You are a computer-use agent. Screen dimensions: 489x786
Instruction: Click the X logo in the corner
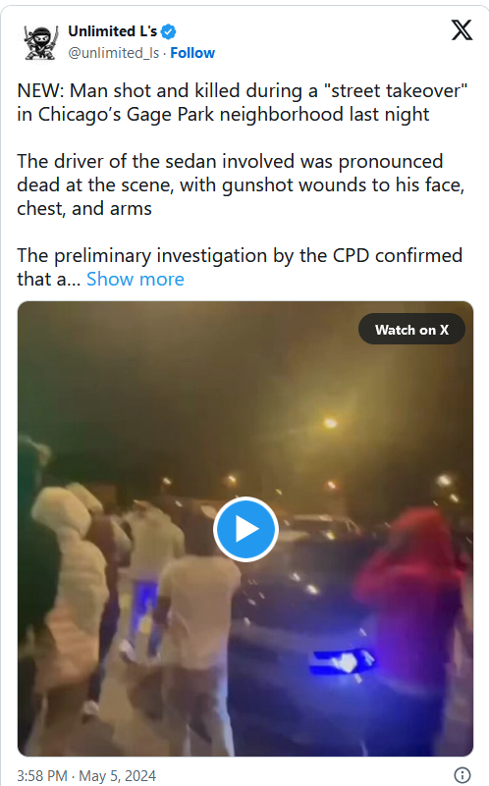pos(462,30)
